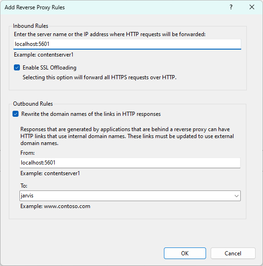Click the To: label
Screen dimensions: 263x266
24,186
